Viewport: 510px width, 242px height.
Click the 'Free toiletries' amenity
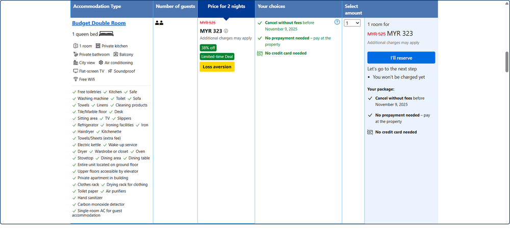[x=89, y=92]
